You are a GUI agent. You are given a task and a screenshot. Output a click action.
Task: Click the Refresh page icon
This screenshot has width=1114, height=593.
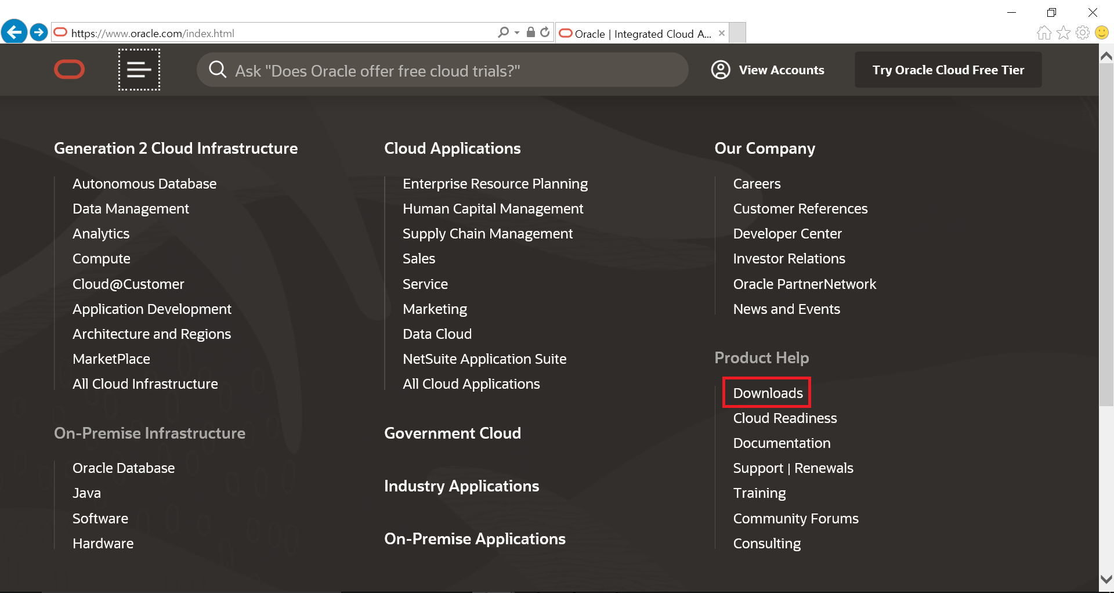click(545, 32)
